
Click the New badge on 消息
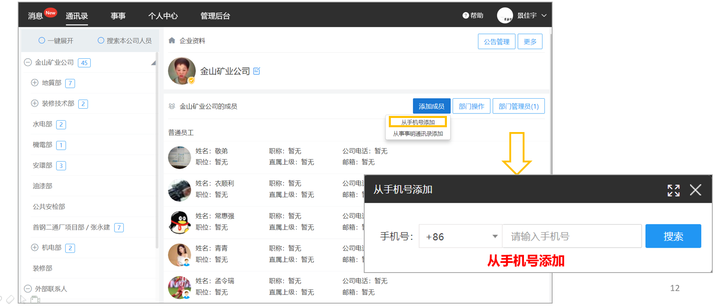50,13
